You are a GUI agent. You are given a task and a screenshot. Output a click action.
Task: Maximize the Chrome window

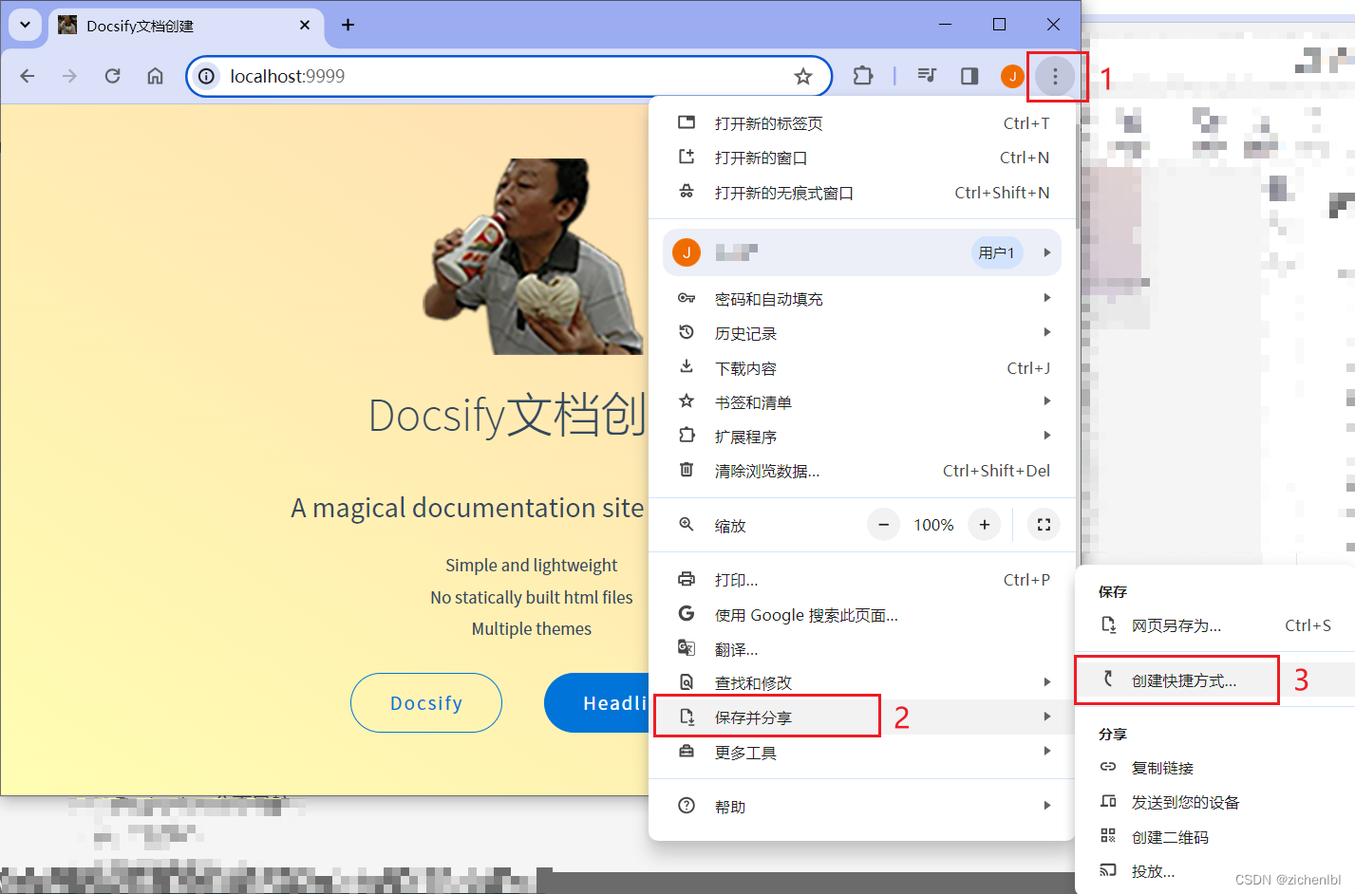(x=999, y=25)
